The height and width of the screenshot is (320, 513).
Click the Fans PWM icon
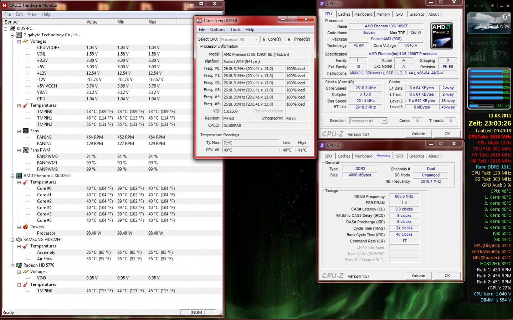[26, 150]
